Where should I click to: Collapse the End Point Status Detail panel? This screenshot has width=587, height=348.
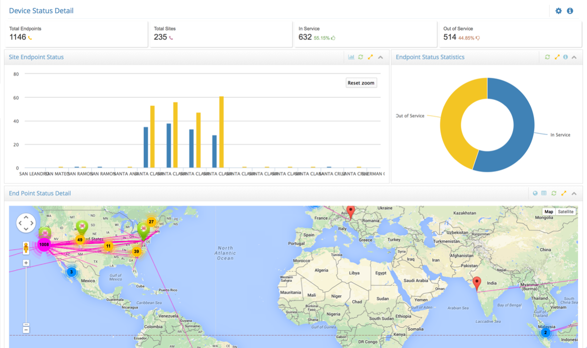[x=574, y=194]
